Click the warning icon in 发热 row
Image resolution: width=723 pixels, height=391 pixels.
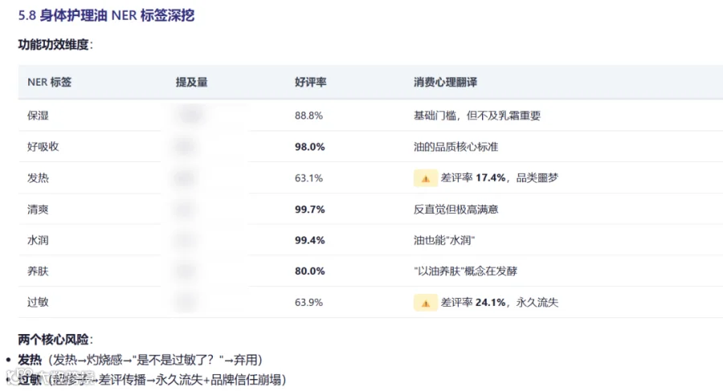(425, 178)
